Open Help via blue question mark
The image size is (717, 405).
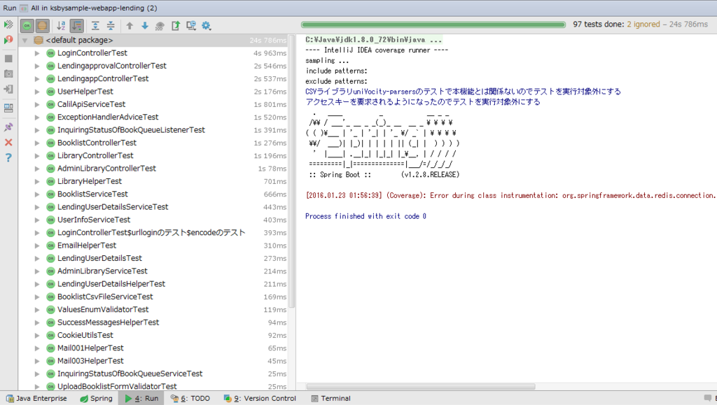pyautogui.click(x=8, y=158)
